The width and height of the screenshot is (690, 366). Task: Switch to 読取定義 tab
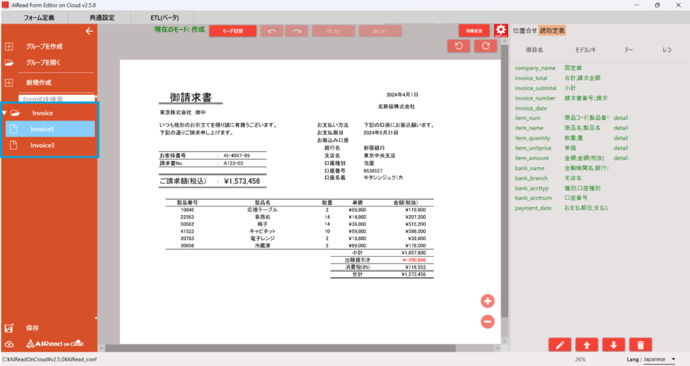click(552, 30)
